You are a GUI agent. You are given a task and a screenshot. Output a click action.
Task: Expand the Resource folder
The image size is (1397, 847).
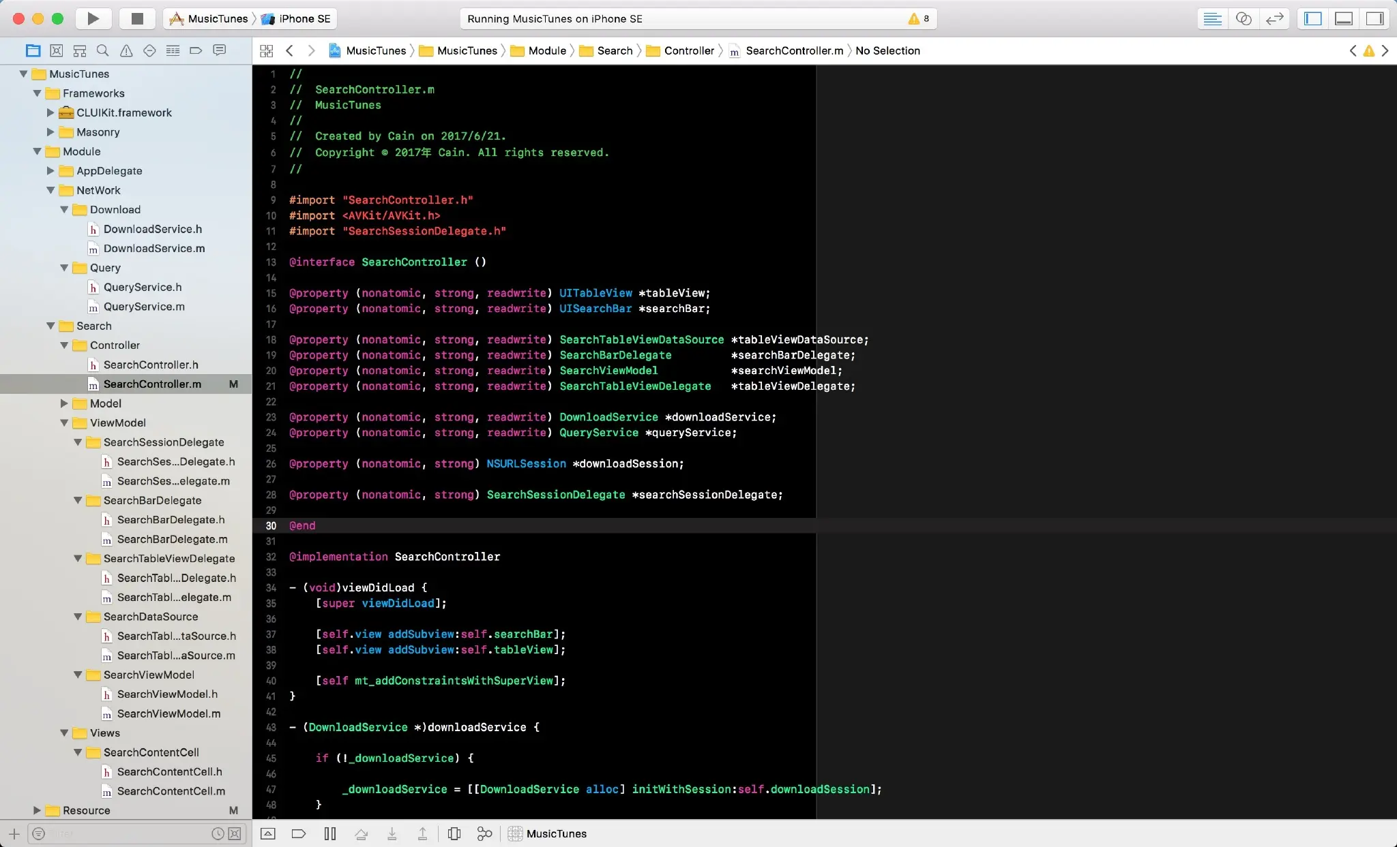(x=37, y=810)
